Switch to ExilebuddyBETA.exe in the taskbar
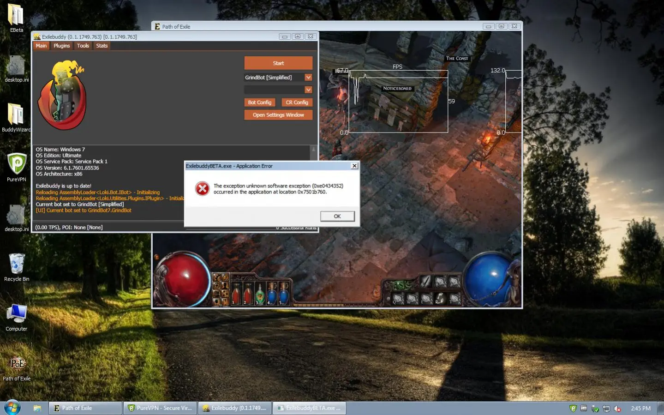664x415 pixels. (x=309, y=408)
